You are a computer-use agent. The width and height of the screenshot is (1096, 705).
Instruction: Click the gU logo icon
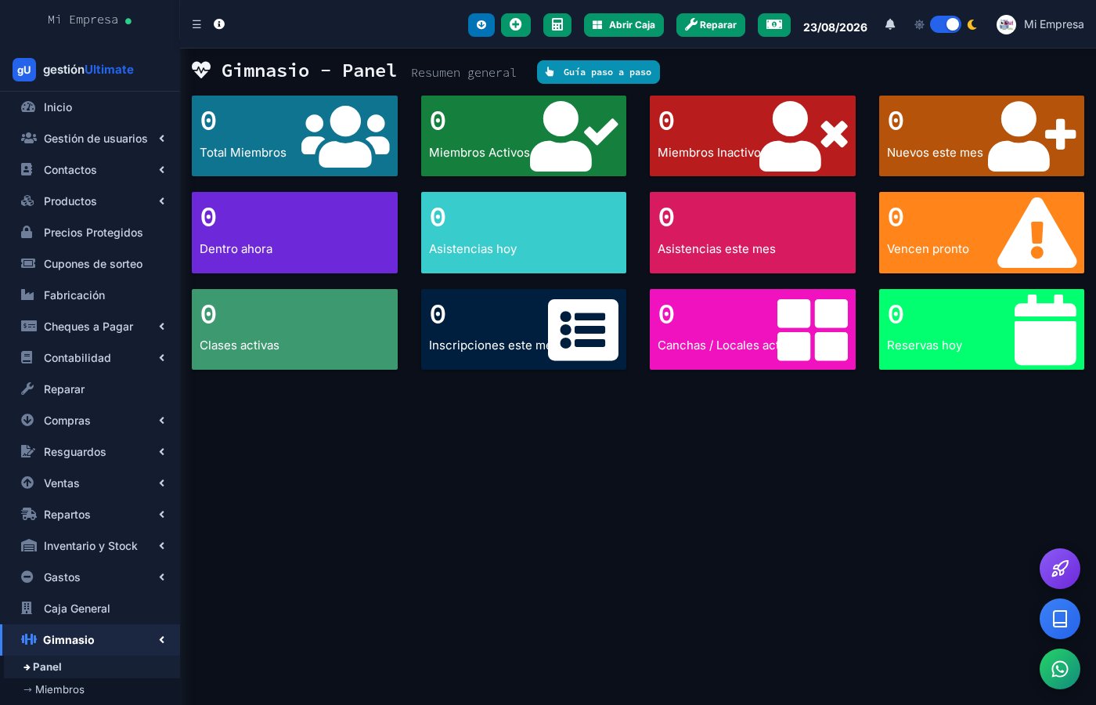24,70
